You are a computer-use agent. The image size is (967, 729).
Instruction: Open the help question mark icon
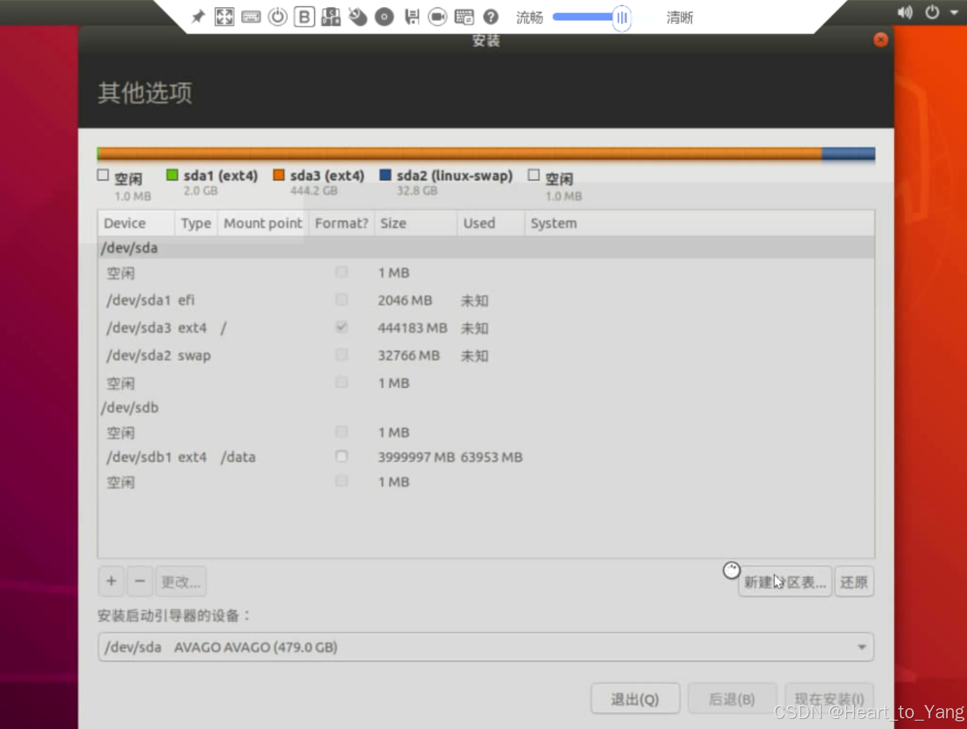[x=490, y=17]
